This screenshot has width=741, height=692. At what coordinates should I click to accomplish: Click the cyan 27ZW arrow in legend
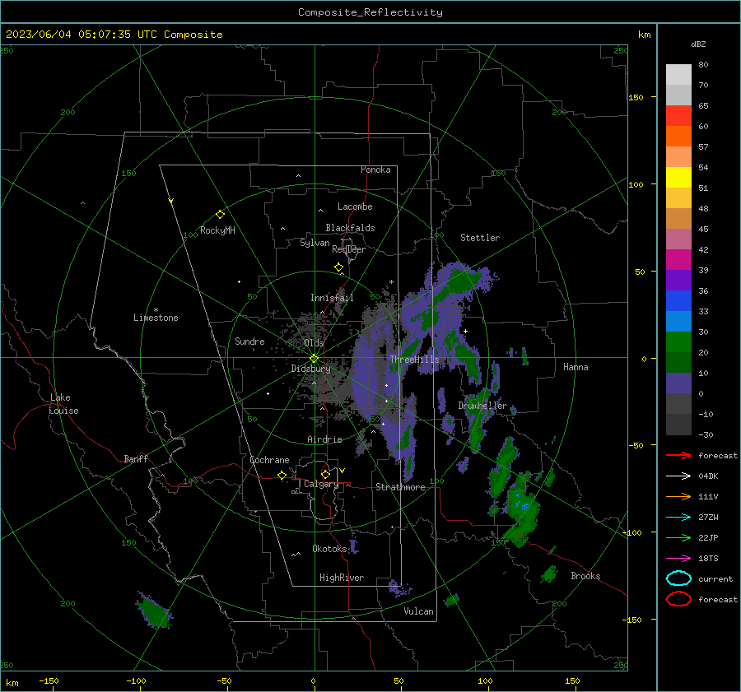pos(678,518)
